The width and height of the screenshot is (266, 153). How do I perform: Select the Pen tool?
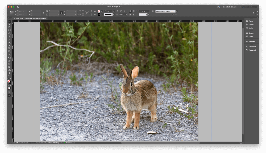coord(9,42)
